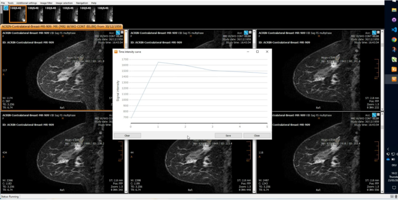398x201 pixels.
Task: Open the Image filter menu
Action: [x=46, y=3]
